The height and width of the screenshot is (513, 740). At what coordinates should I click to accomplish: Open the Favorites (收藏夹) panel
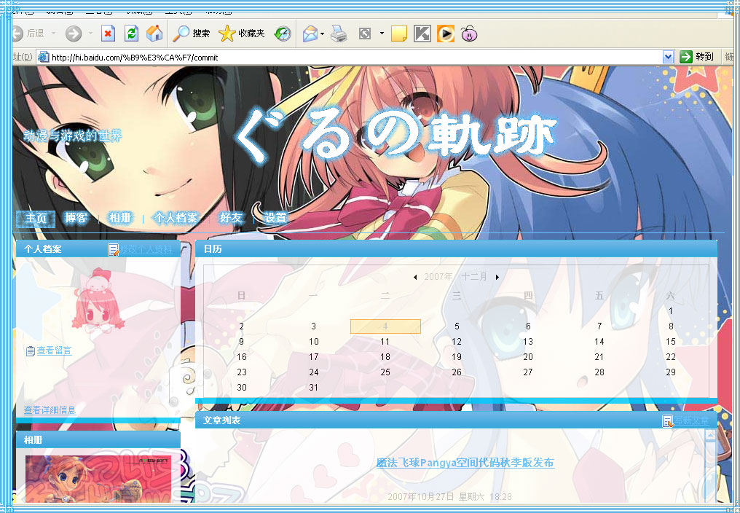click(243, 34)
